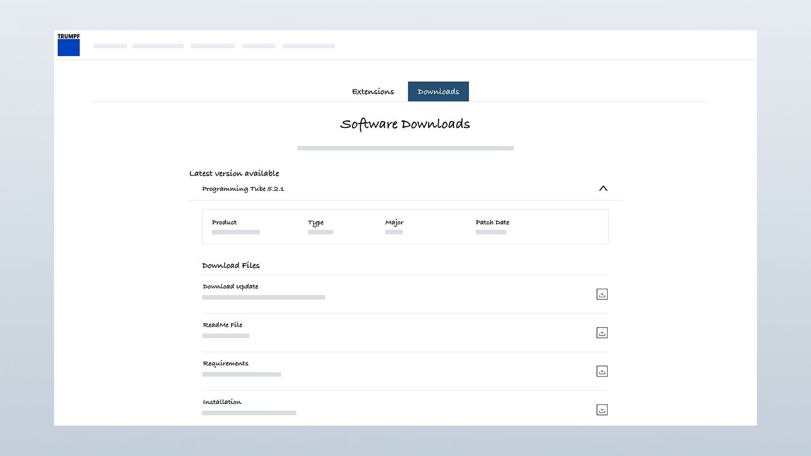The height and width of the screenshot is (456, 811).
Task: Click the download icon for Download Update
Action: (602, 294)
